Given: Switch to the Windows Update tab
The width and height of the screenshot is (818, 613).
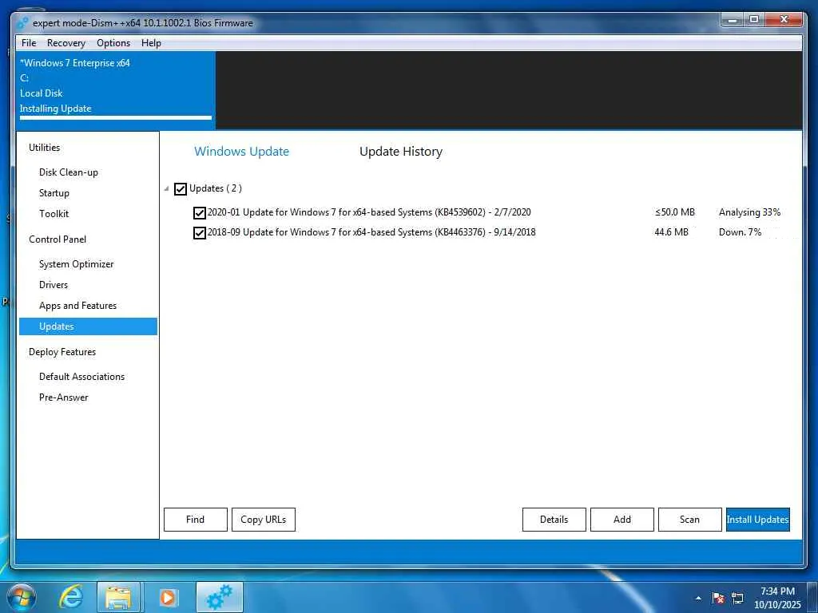Looking at the screenshot, I should [x=241, y=151].
